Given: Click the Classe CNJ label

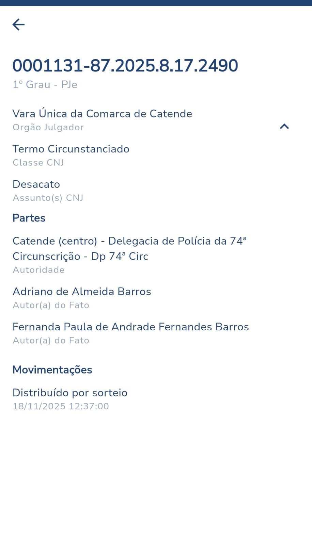Looking at the screenshot, I should coord(38,163).
